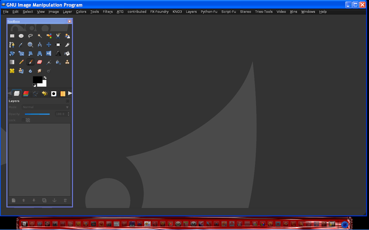369x230 pixels.
Task: Activate the Foreground Select tool
Action: 67,36
